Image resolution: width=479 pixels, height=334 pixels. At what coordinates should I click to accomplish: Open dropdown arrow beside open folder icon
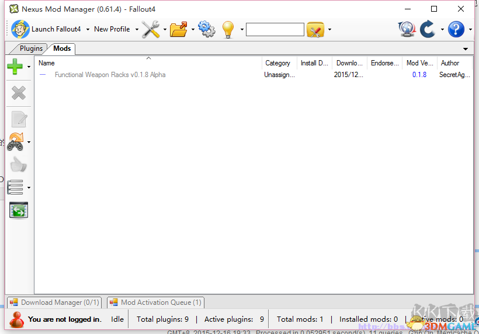pos(193,30)
